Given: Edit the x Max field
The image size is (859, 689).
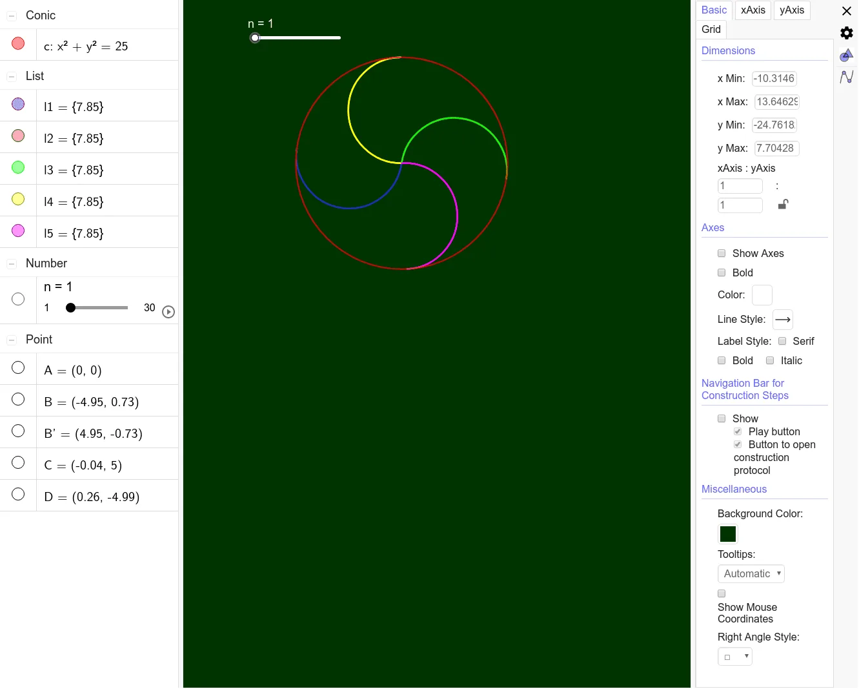Looking at the screenshot, I should pos(777,102).
